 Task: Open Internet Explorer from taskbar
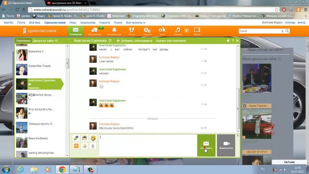click(20, 170)
